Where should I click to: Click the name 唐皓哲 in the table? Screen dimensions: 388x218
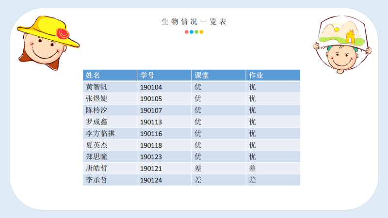(97, 168)
